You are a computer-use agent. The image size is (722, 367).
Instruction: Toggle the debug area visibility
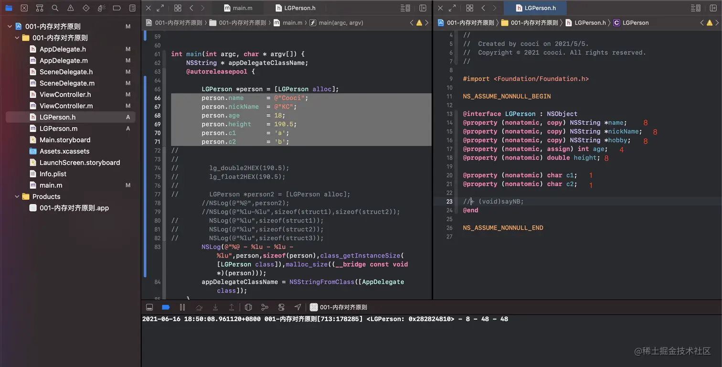(x=149, y=307)
